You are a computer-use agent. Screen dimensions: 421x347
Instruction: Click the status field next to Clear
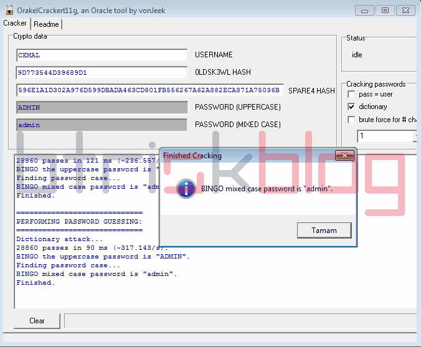[240, 321]
